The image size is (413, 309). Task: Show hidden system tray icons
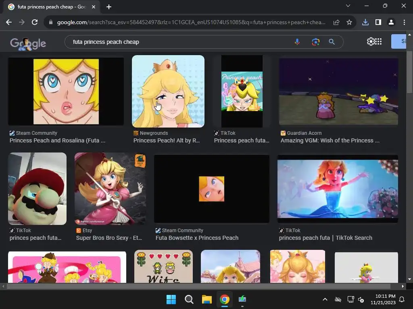point(325,299)
